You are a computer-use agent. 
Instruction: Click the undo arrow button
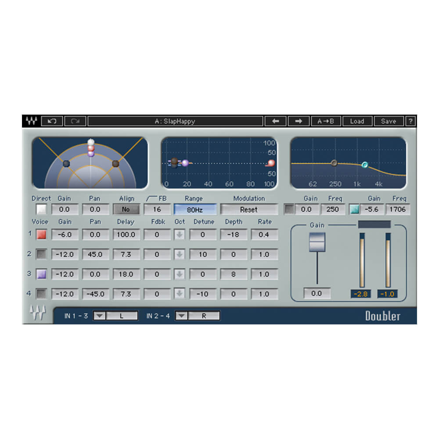(52, 121)
